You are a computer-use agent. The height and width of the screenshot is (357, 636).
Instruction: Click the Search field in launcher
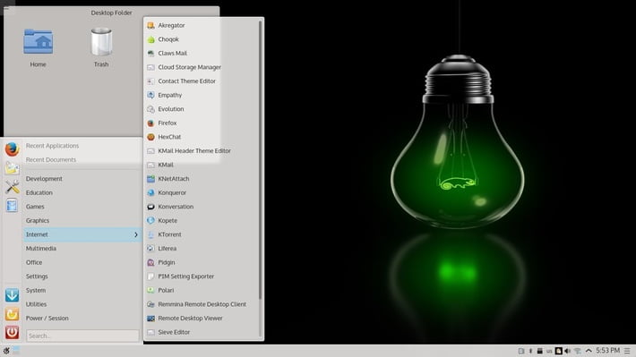(82, 336)
